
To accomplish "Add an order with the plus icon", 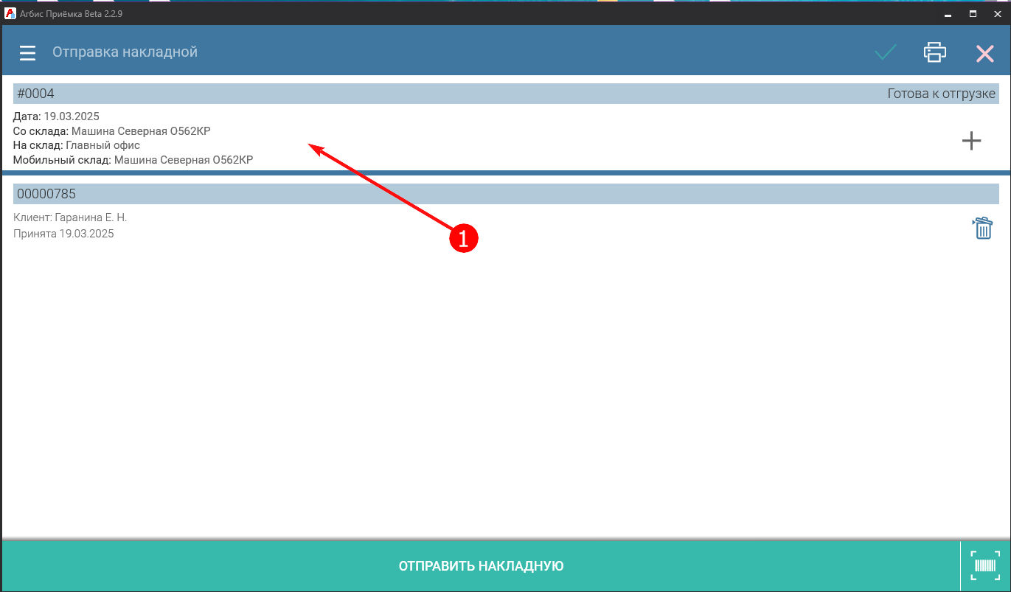I will tap(971, 141).
